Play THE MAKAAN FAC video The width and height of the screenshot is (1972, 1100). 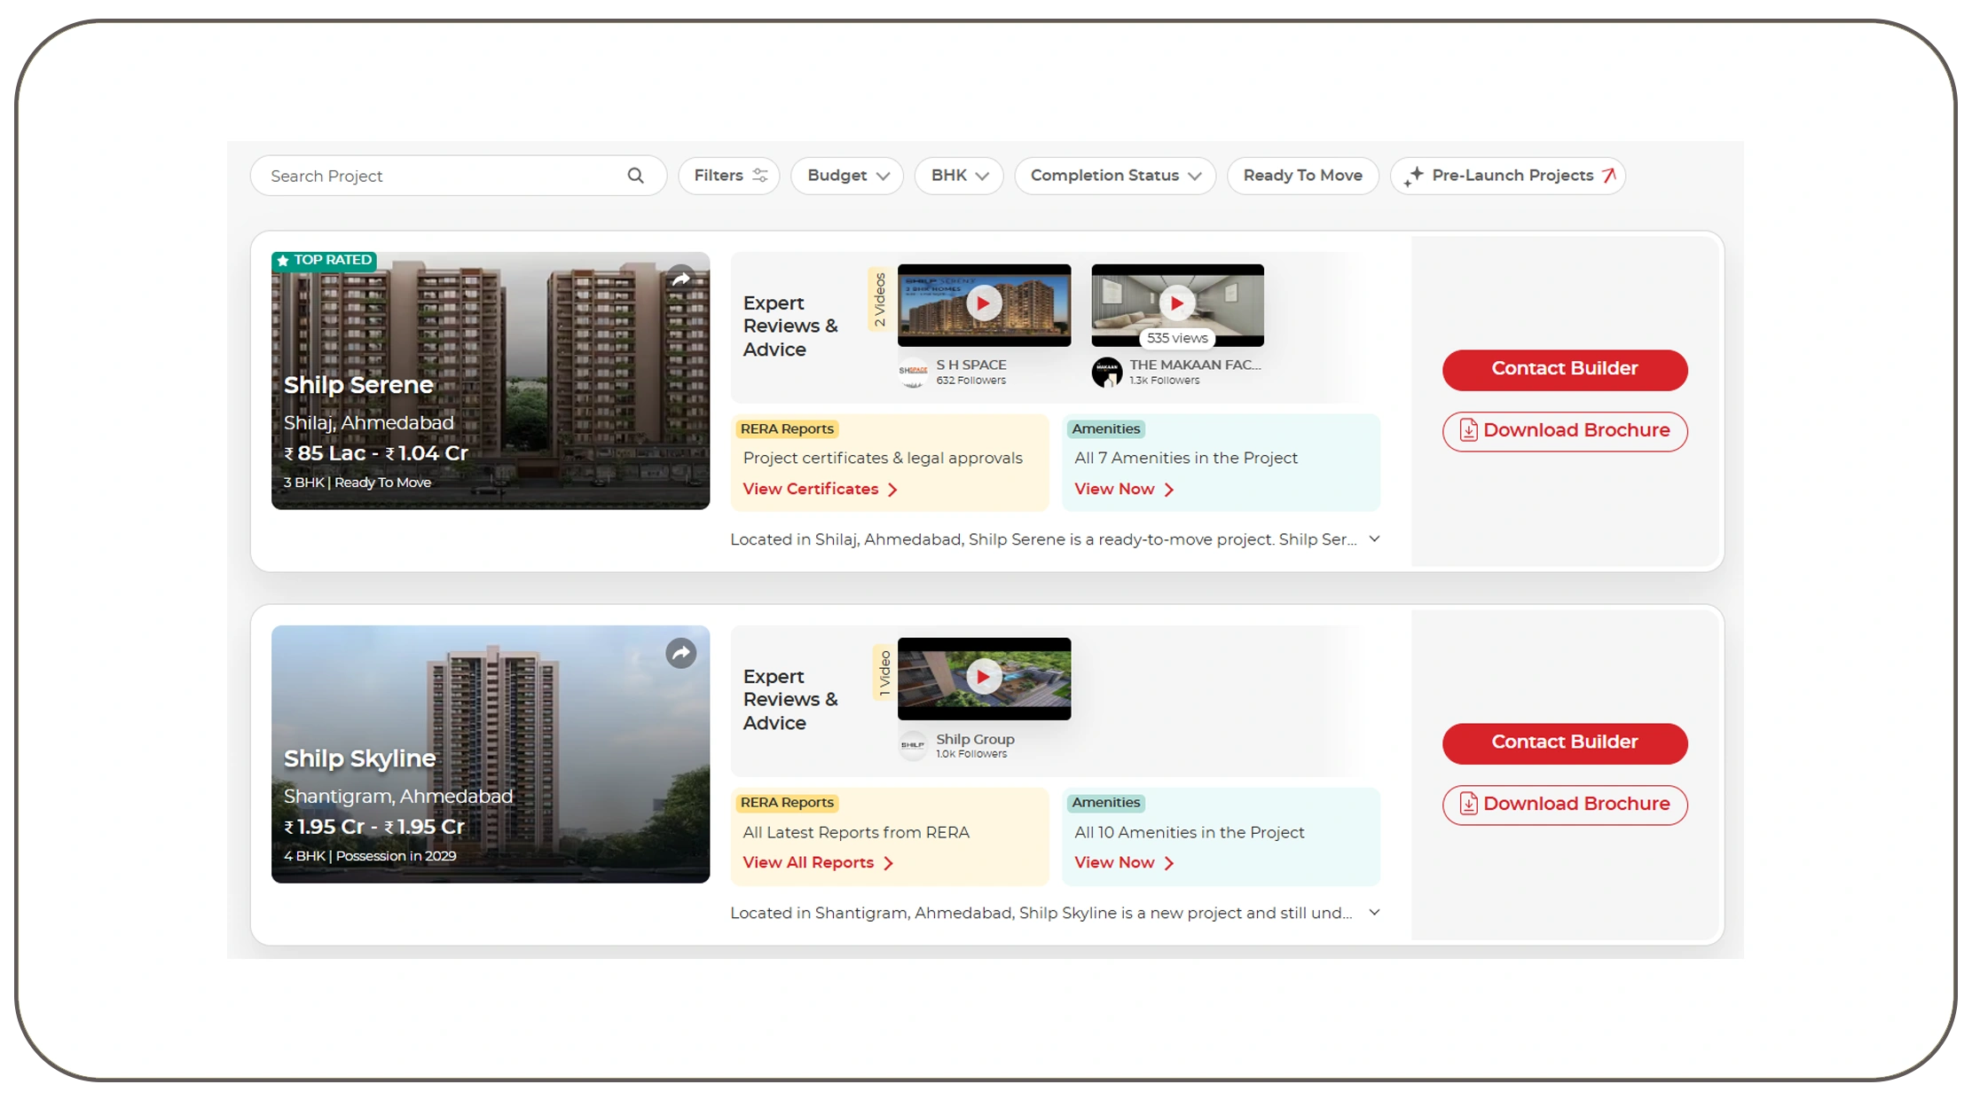point(1177,304)
